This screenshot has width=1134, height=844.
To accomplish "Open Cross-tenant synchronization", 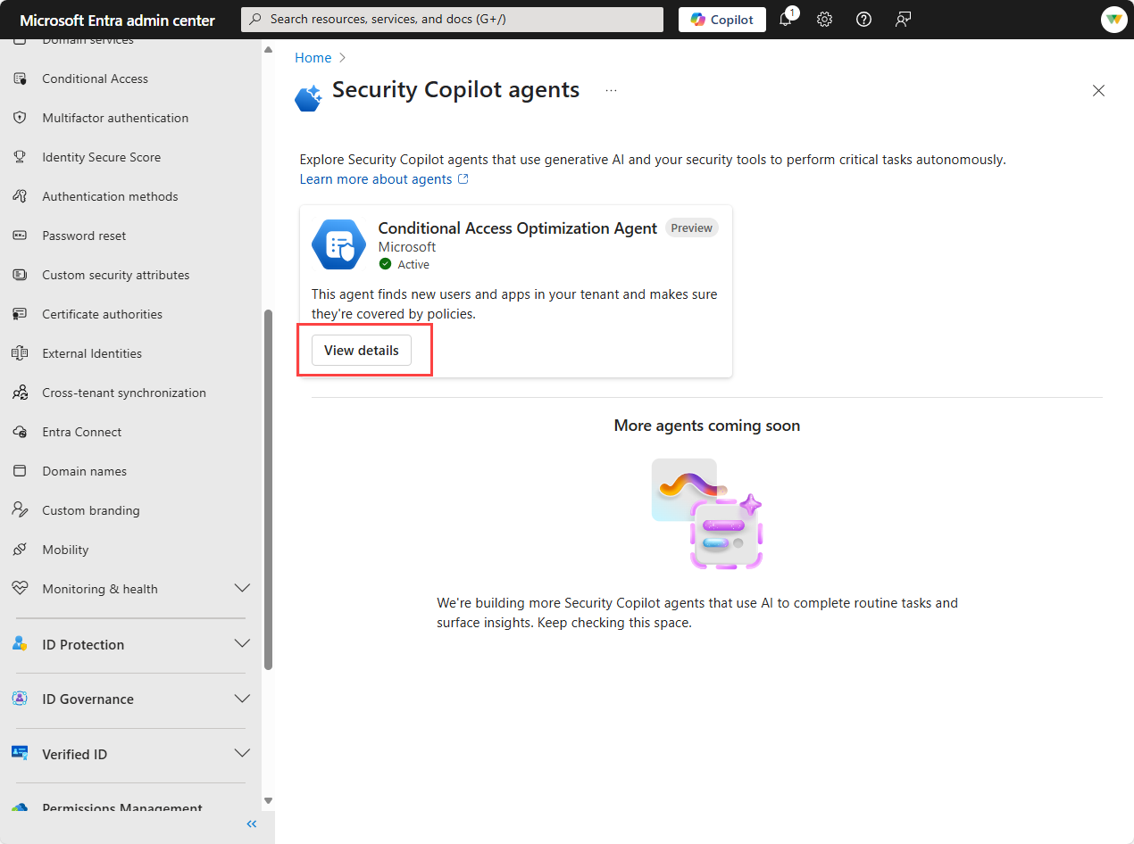I will (124, 393).
